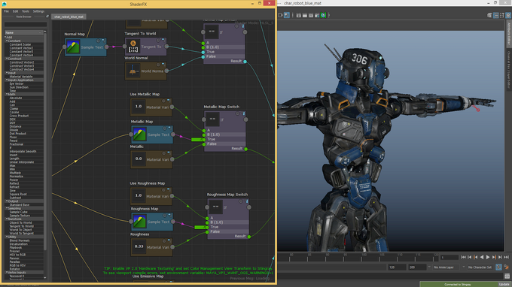Select Material Variable in node list
The width and height of the screenshot is (512, 287).
pos(21,77)
